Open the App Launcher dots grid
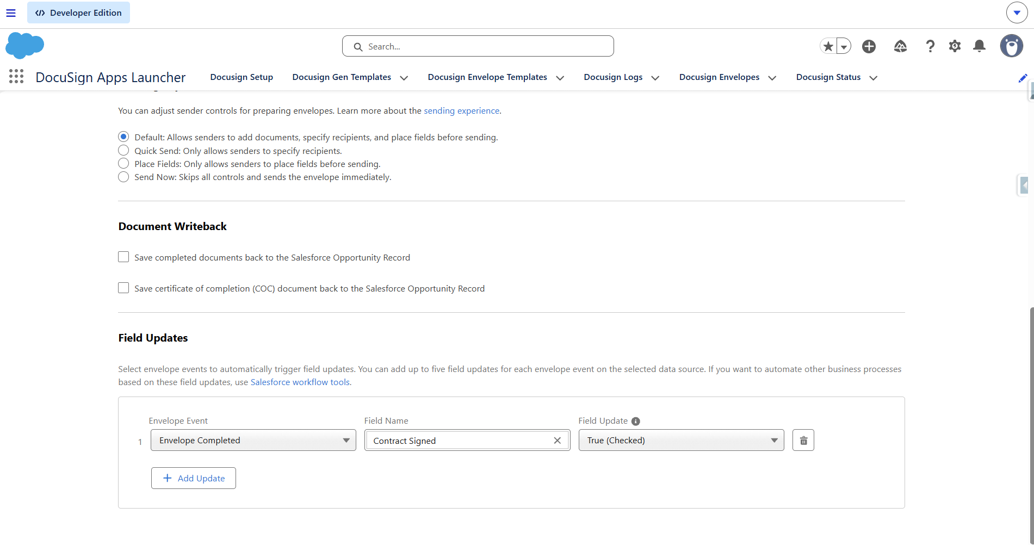1034x545 pixels. click(x=16, y=77)
